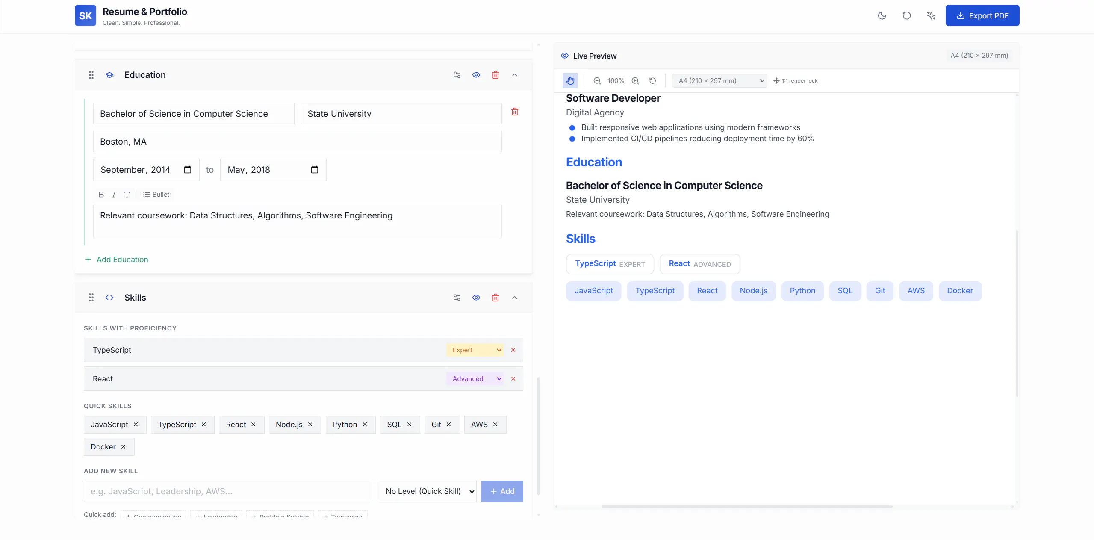Collapse the Skills section chevron
The width and height of the screenshot is (1094, 540).
point(515,298)
